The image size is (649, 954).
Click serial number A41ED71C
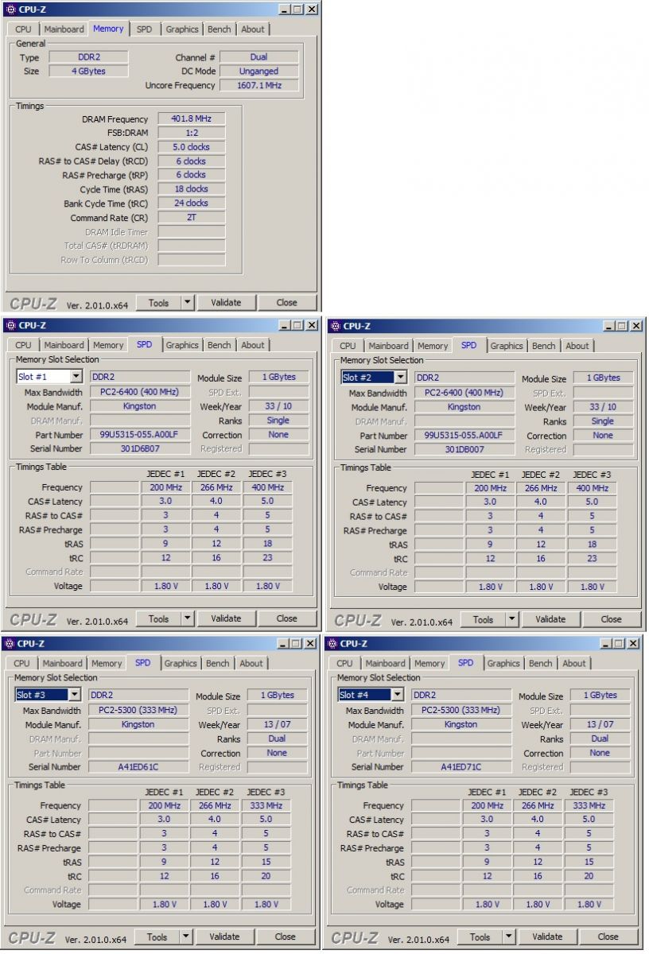point(461,766)
